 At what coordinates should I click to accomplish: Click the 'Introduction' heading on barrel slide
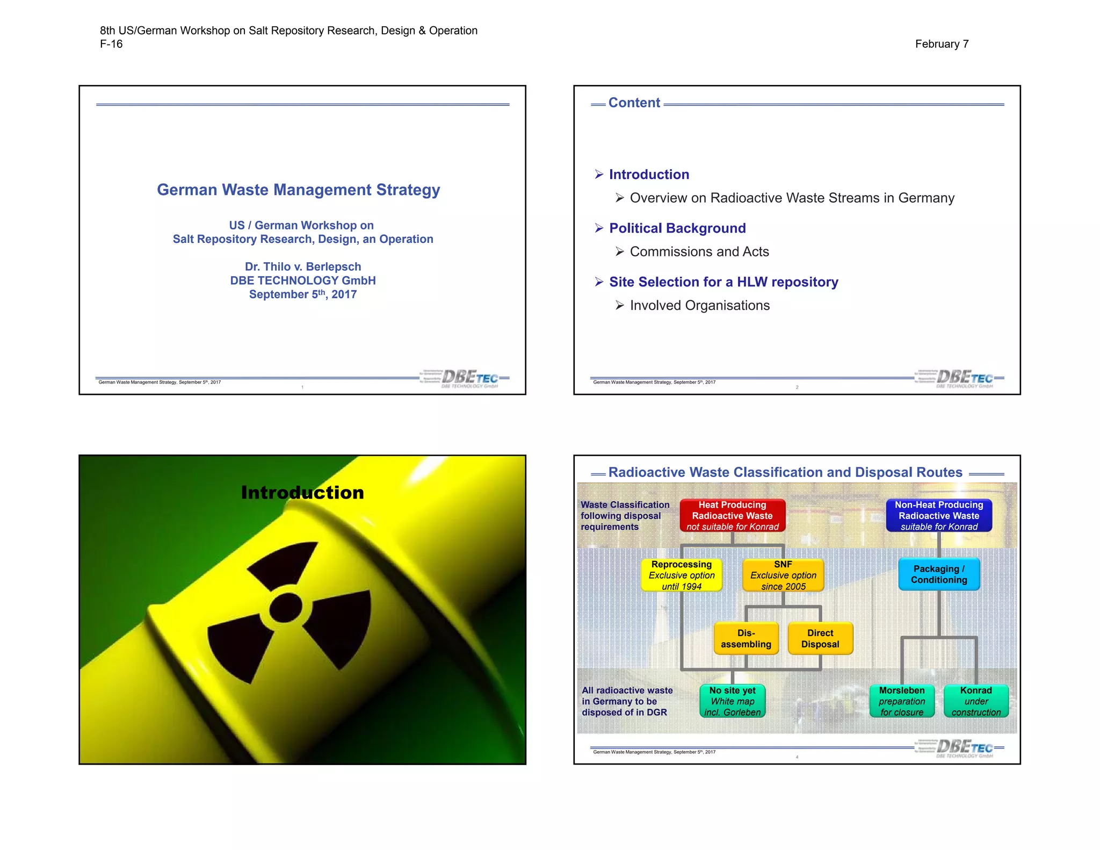(302, 492)
